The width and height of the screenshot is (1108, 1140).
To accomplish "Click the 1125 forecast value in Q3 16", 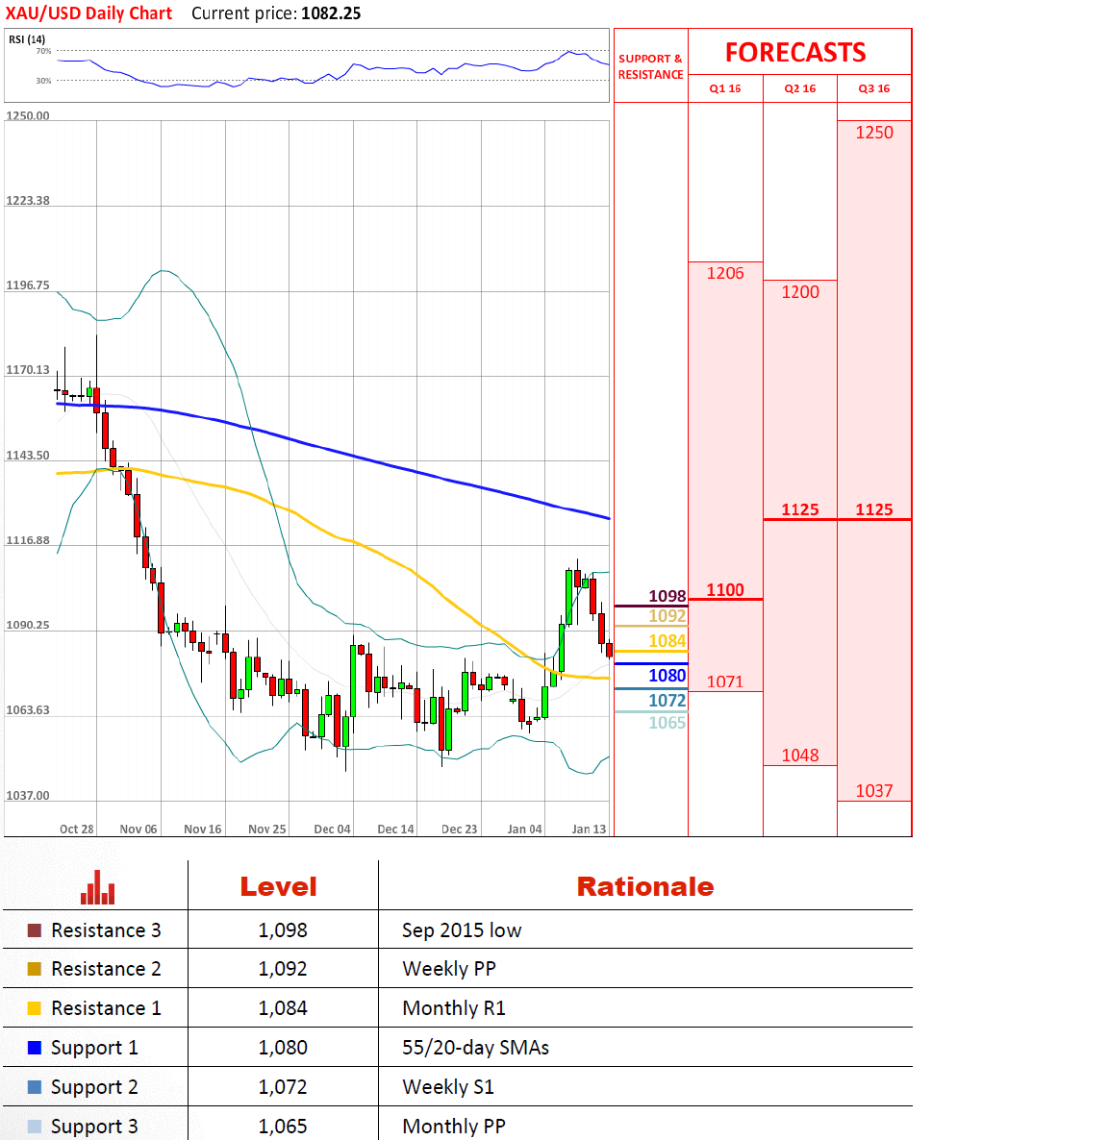I will click(x=874, y=509).
